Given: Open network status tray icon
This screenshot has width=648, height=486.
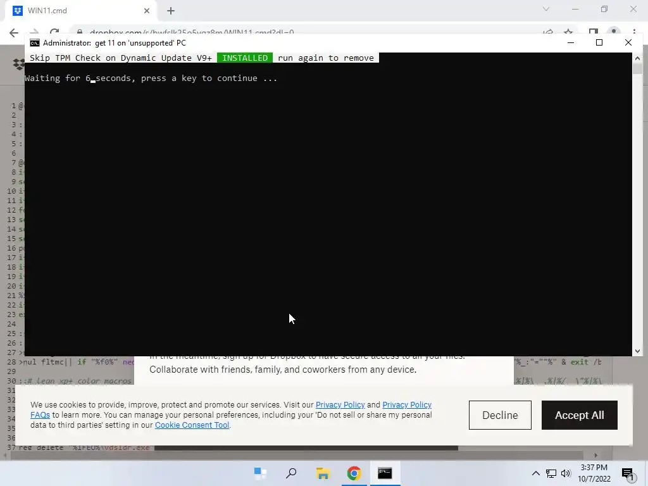Looking at the screenshot, I should 551,473.
